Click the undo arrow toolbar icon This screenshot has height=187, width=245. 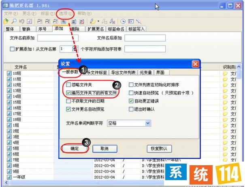click(x=22, y=21)
